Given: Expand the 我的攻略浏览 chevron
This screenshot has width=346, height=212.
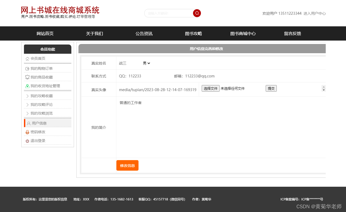Looking at the screenshot, I should tap(27, 113).
